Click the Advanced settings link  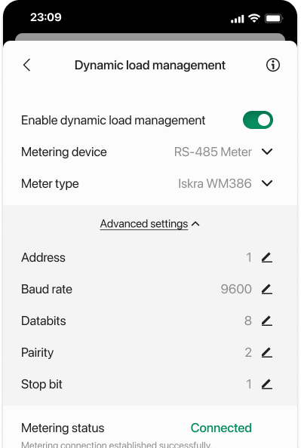pos(144,224)
